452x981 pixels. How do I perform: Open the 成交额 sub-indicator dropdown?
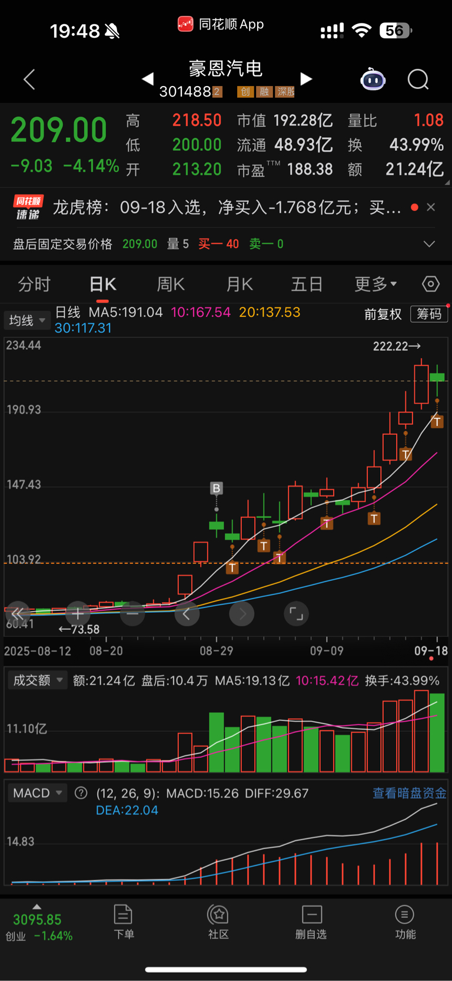[x=38, y=681]
